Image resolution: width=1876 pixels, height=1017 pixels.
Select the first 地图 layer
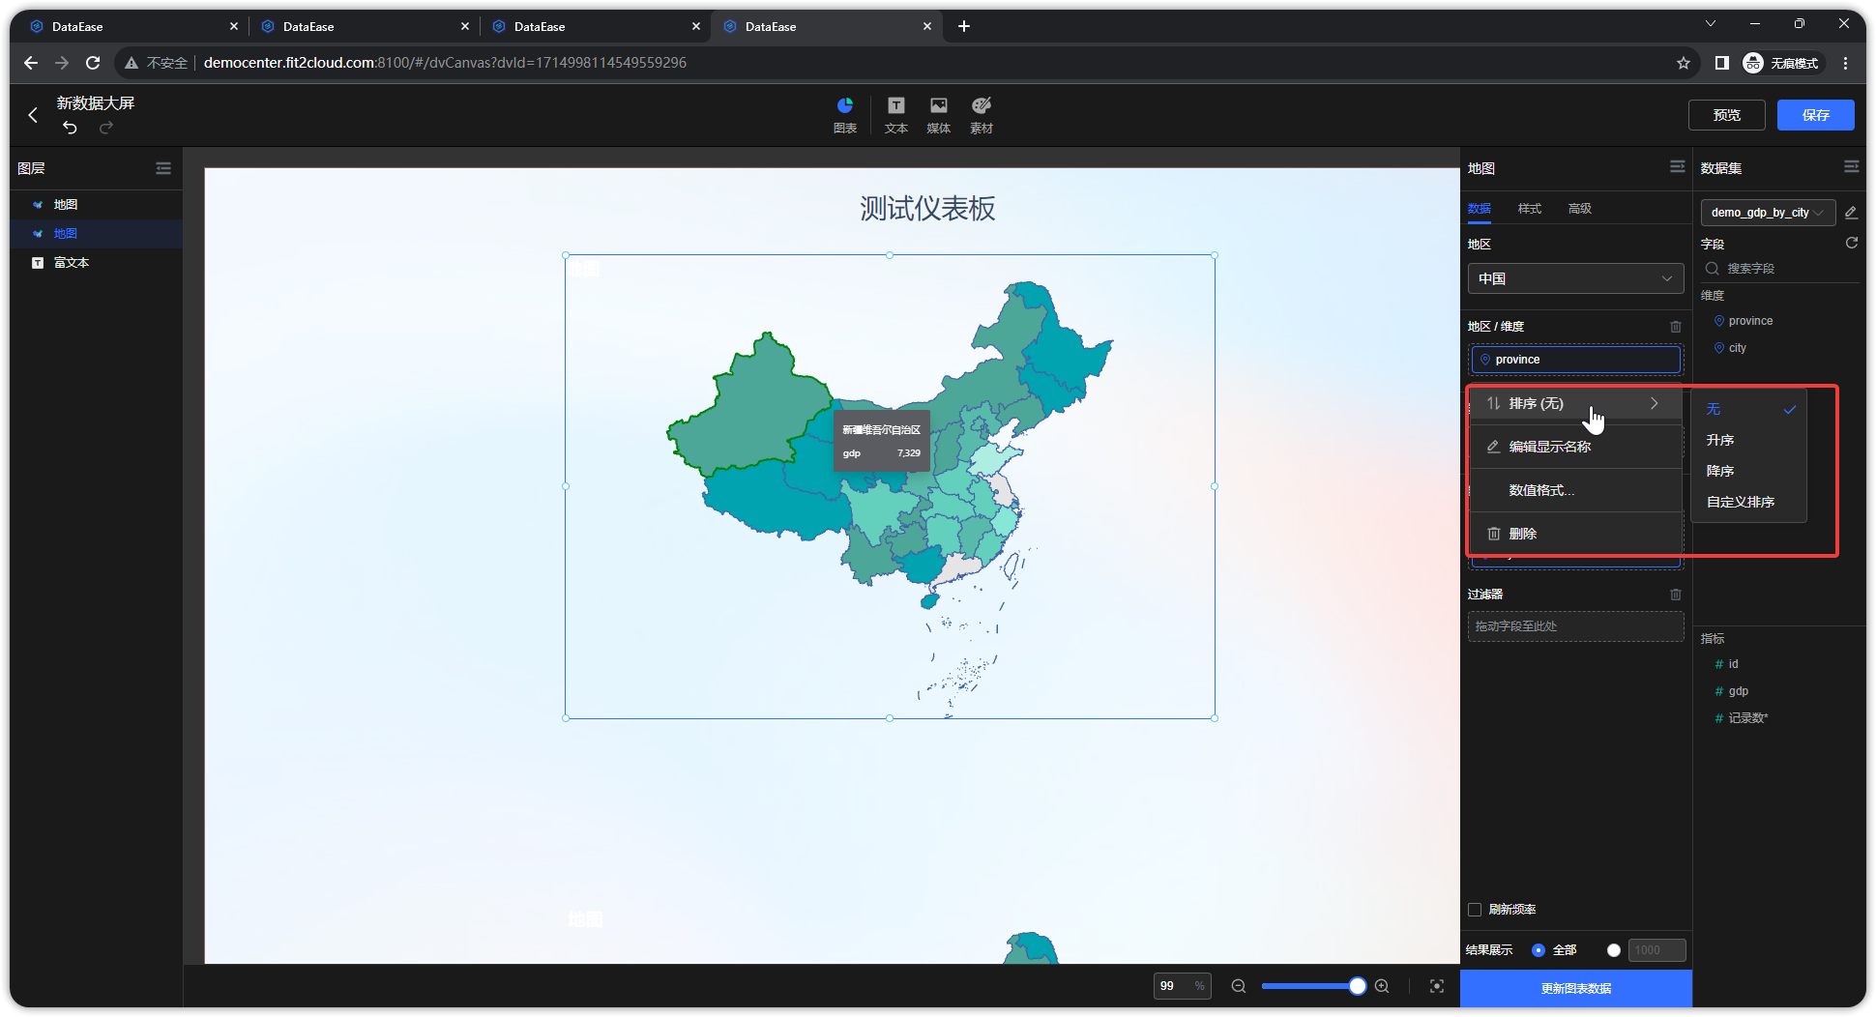(x=97, y=205)
